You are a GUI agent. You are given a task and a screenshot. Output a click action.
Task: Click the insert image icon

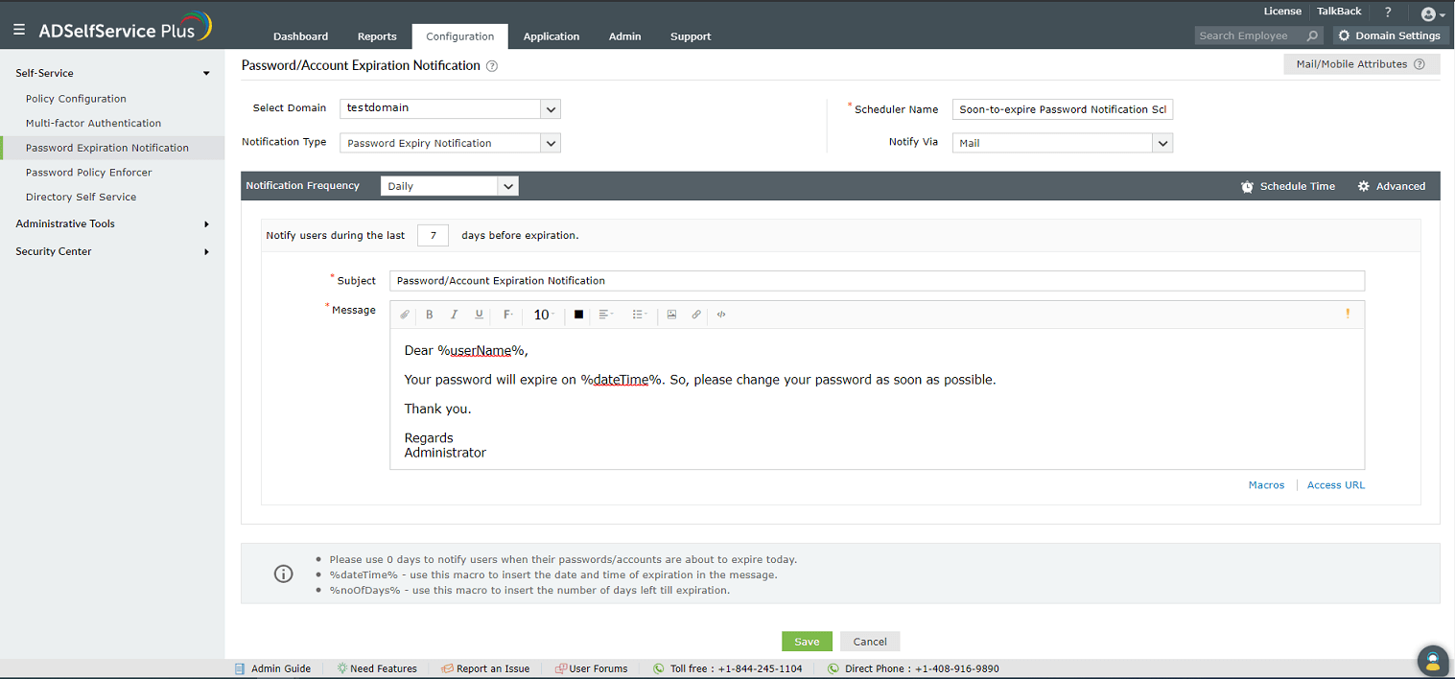671,315
